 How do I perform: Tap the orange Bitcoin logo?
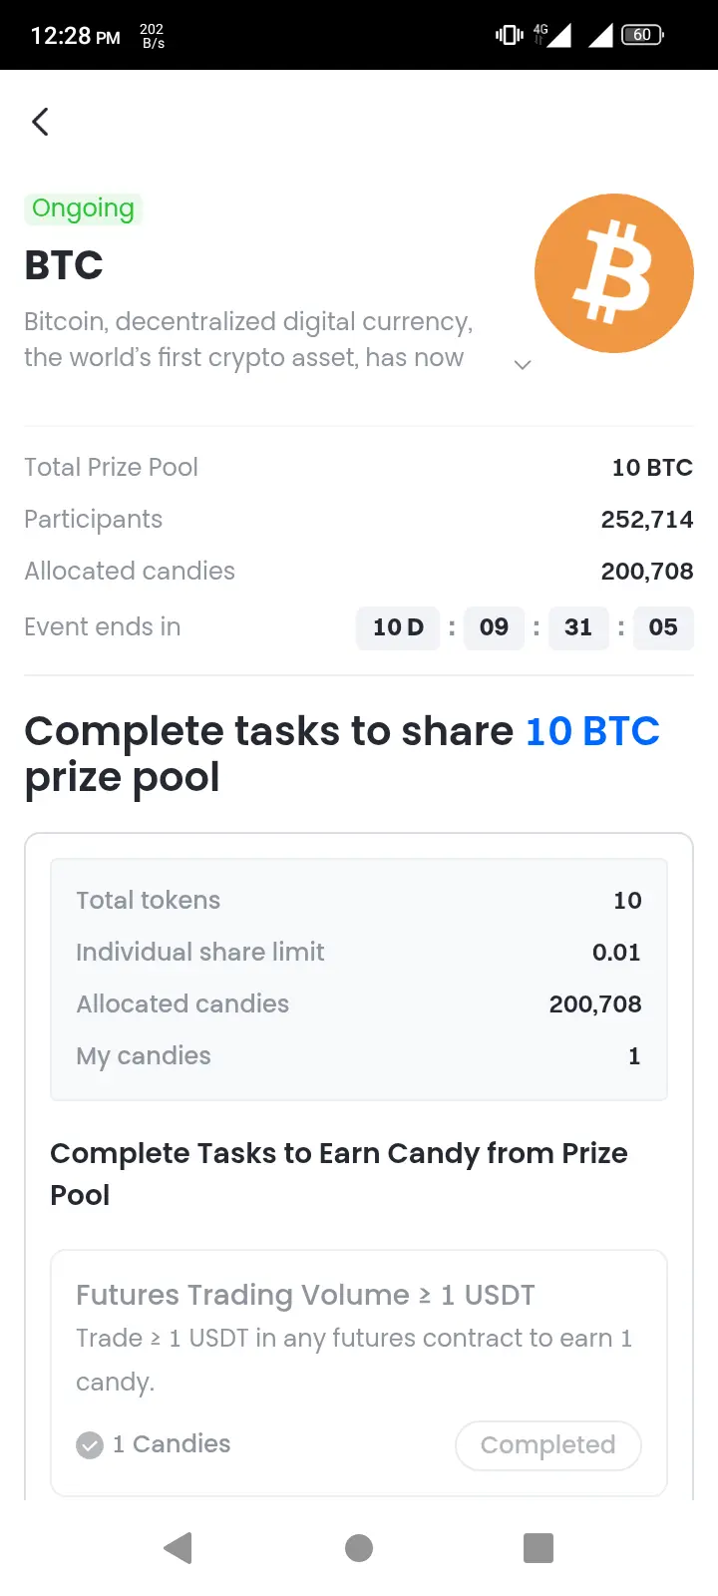[x=613, y=273]
